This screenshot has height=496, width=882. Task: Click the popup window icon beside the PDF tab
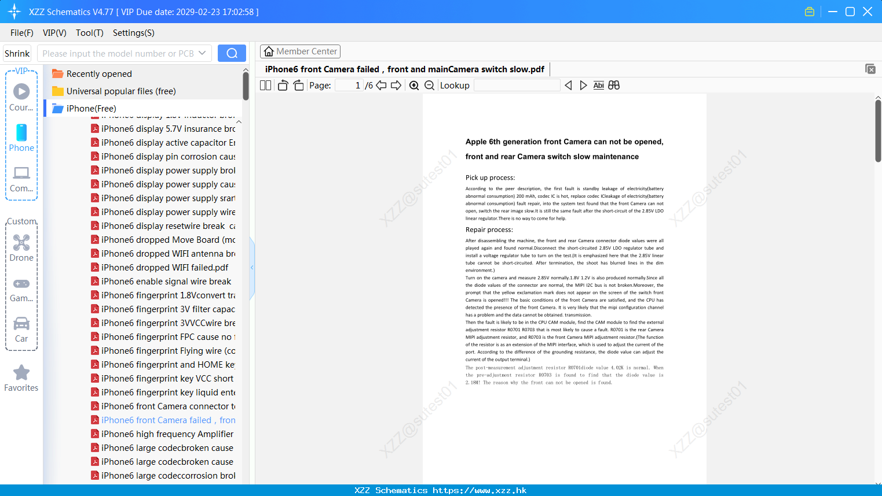pyautogui.click(x=870, y=69)
